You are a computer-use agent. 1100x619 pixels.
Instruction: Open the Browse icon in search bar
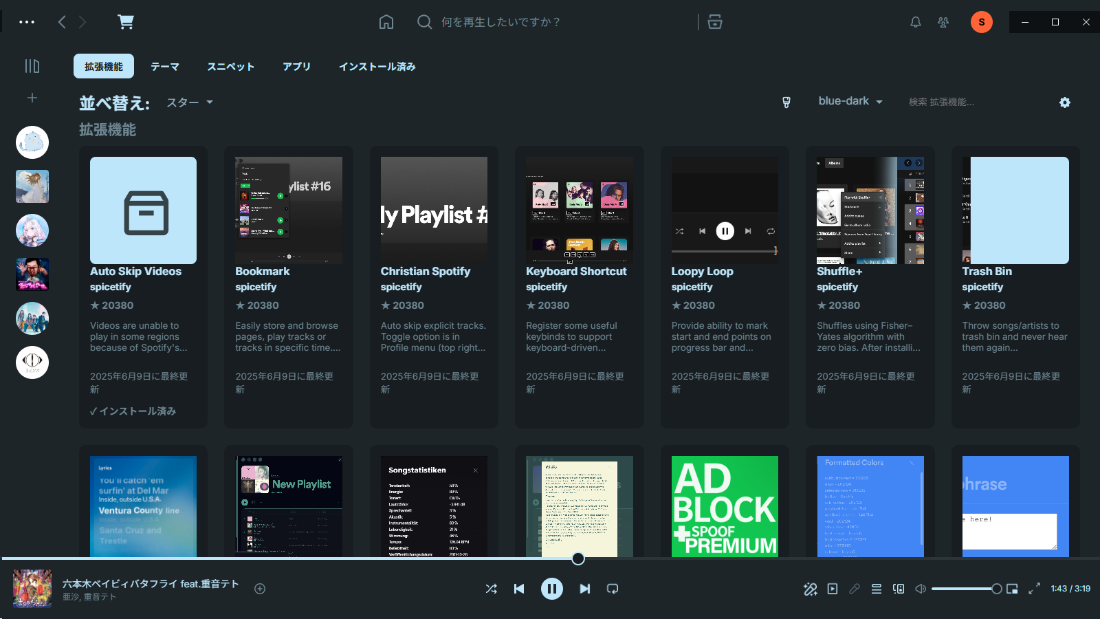click(715, 22)
